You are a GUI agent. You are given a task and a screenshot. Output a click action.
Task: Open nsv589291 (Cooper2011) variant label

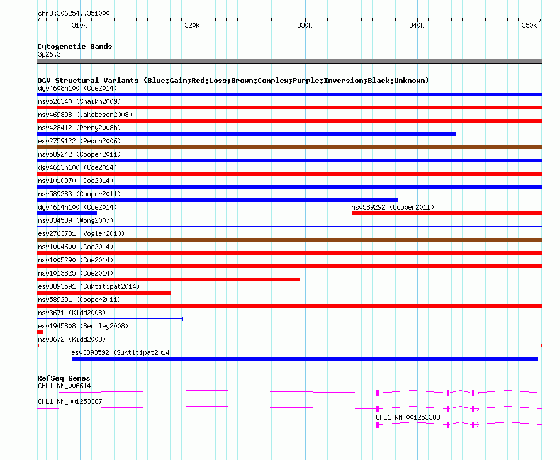pyautogui.click(x=79, y=300)
